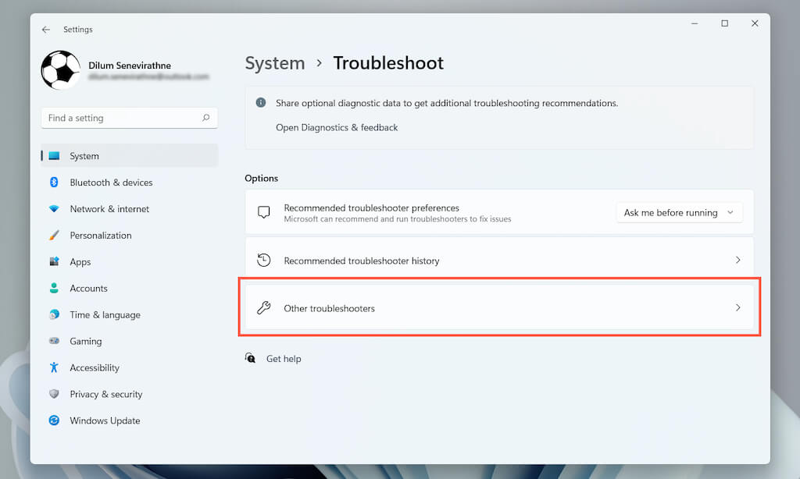
Task: Click the Privacy & security shield icon
Action: pyautogui.click(x=54, y=394)
